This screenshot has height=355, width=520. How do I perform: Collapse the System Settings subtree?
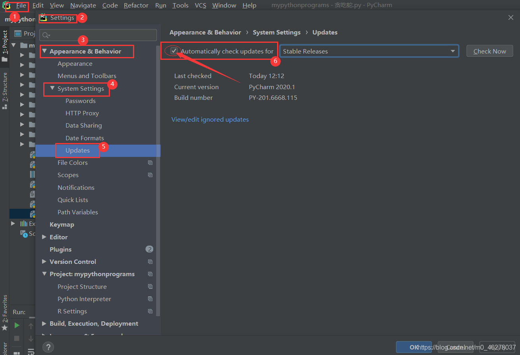point(52,88)
